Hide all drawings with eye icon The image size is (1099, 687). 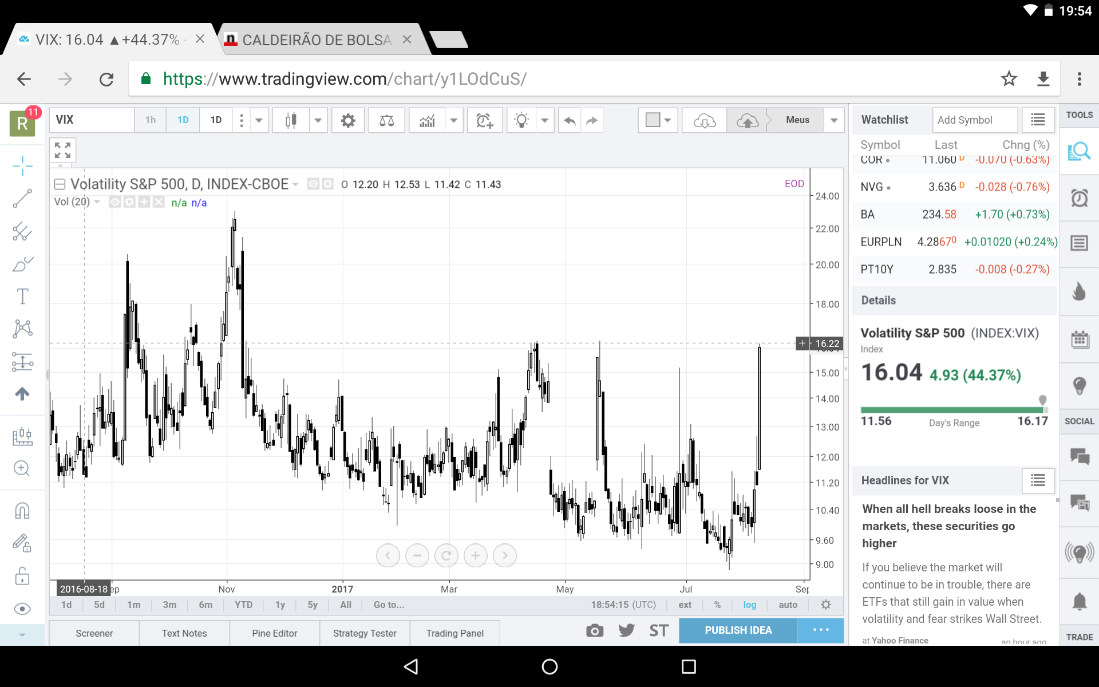click(22, 609)
